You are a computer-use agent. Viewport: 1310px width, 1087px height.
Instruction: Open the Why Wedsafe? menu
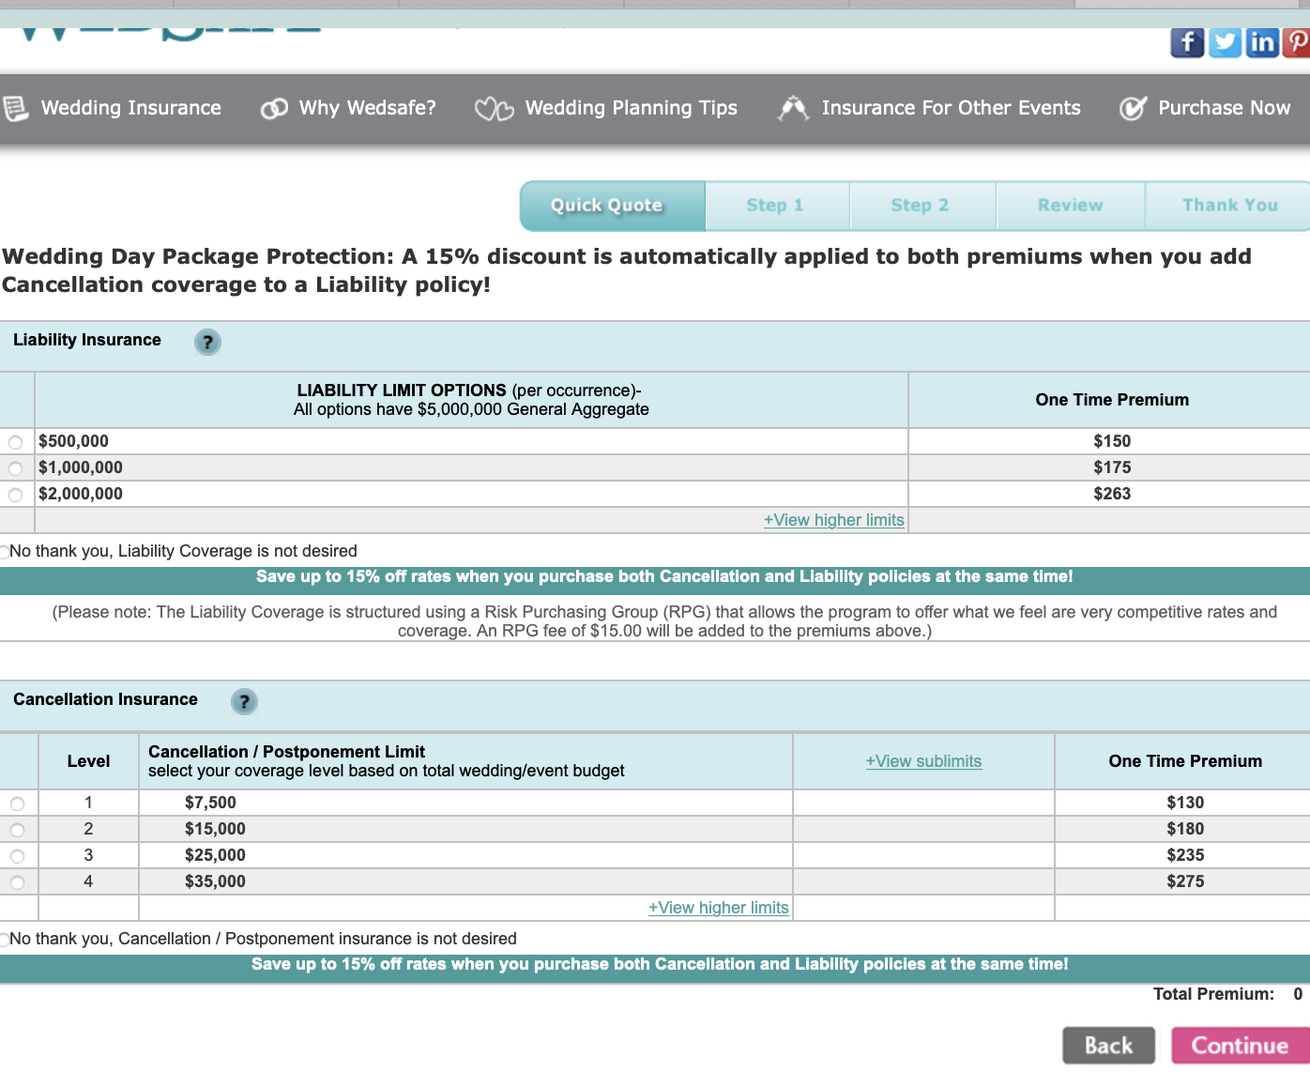point(368,108)
